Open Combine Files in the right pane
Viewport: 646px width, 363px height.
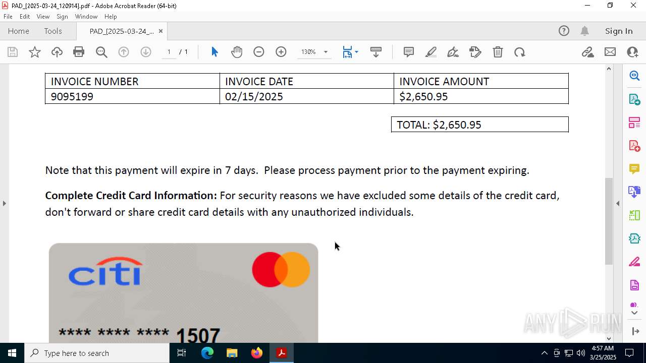point(634,192)
